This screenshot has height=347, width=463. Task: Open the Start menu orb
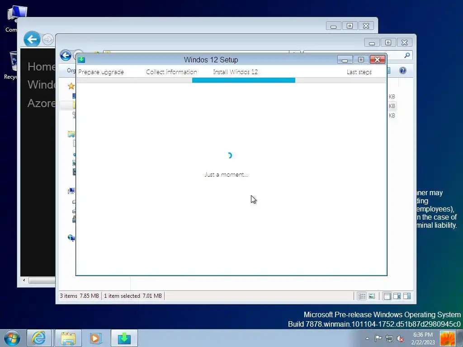(12, 338)
